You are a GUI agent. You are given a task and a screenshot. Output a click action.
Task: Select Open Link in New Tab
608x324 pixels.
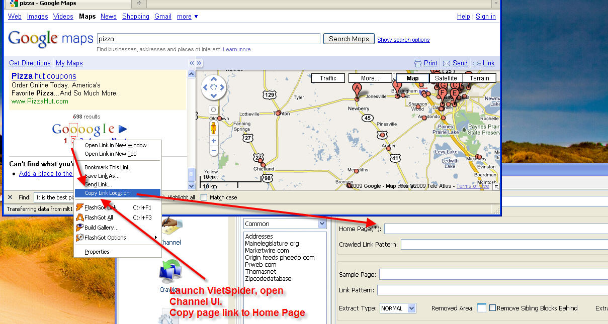point(110,154)
